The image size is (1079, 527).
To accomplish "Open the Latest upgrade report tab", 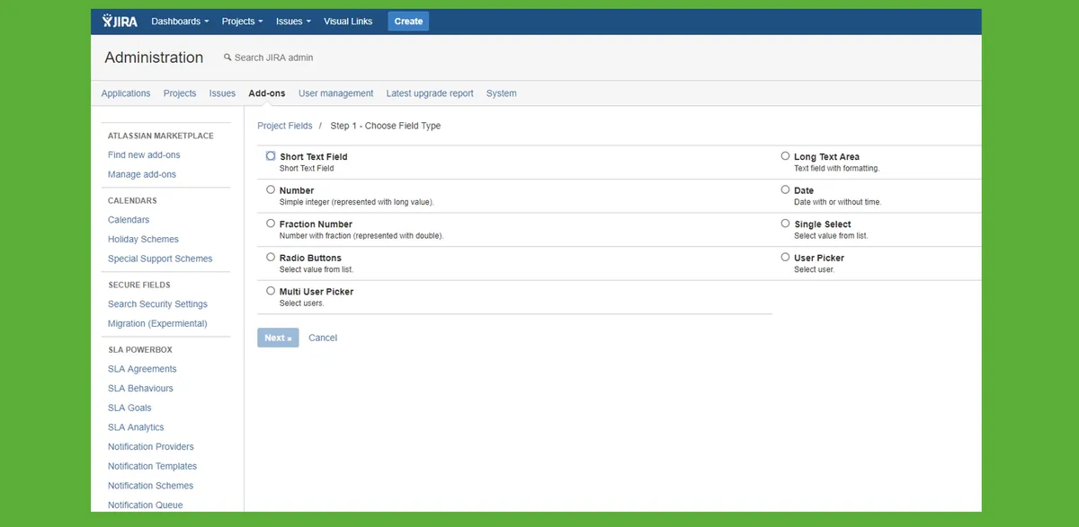I will point(430,93).
